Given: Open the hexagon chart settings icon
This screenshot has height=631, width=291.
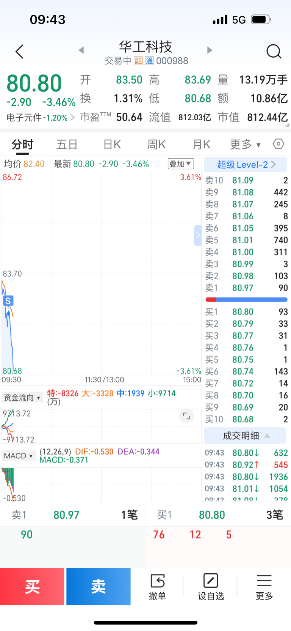Looking at the screenshot, I should click(278, 144).
